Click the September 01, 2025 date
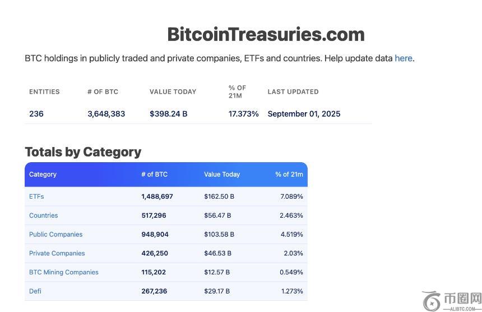This screenshot has width=482, height=312. tap(304, 114)
